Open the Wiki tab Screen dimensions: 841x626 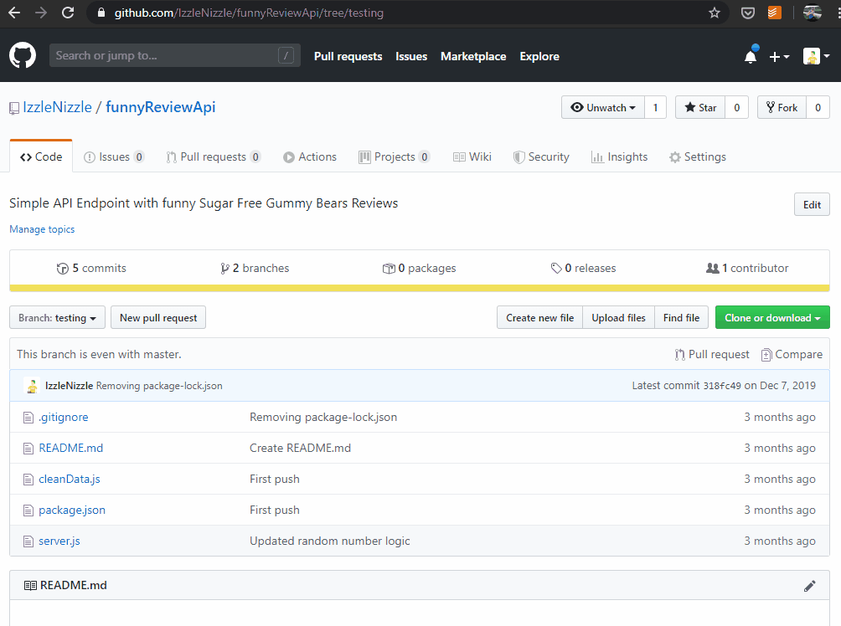[472, 157]
